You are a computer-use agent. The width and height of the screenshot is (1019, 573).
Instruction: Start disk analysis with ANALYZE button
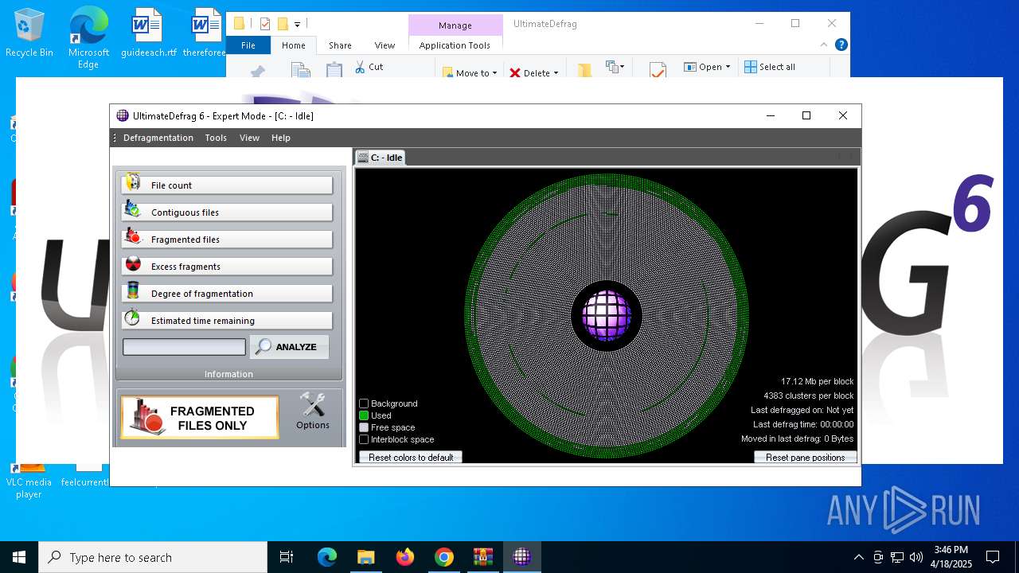[x=289, y=347]
